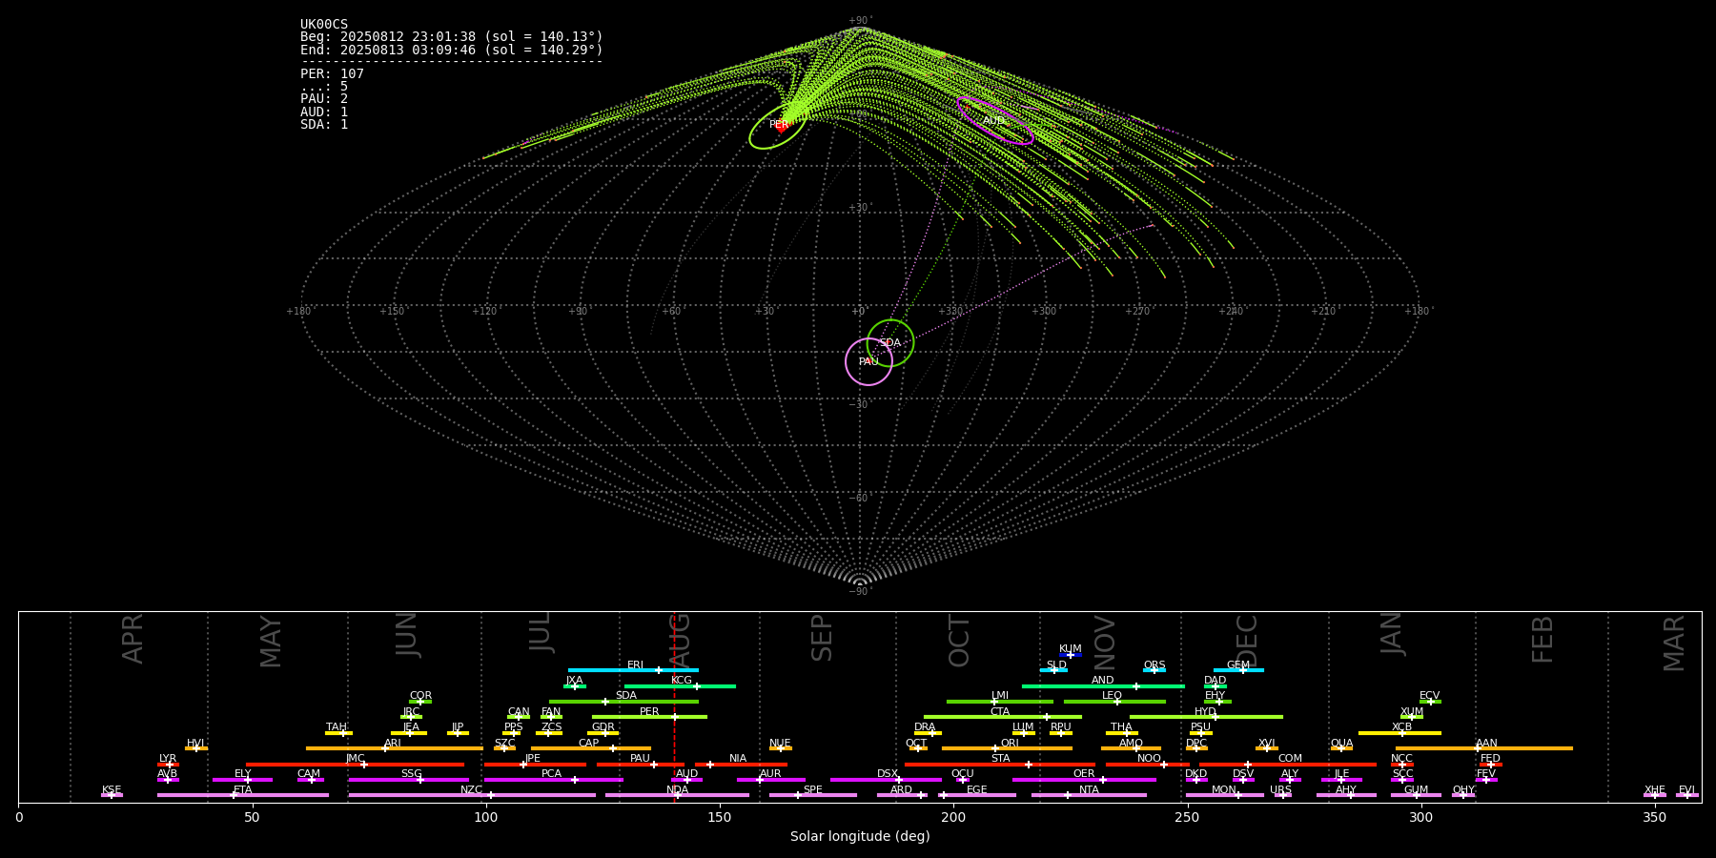Select the NZC shower bar

tap(472, 795)
